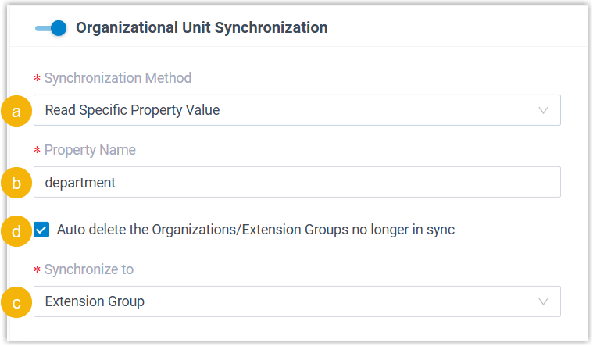Click the yellow "b" callout badge
This screenshot has width=593, height=346.
[16, 182]
